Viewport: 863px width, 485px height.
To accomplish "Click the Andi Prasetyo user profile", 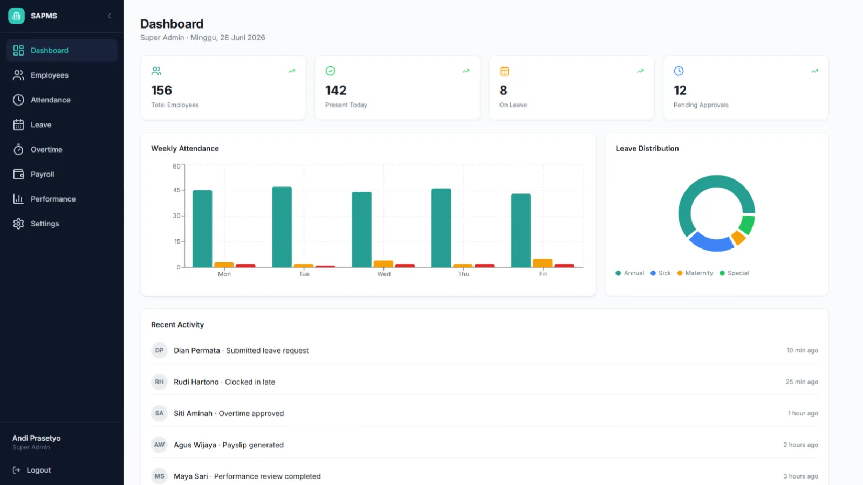I will click(37, 442).
